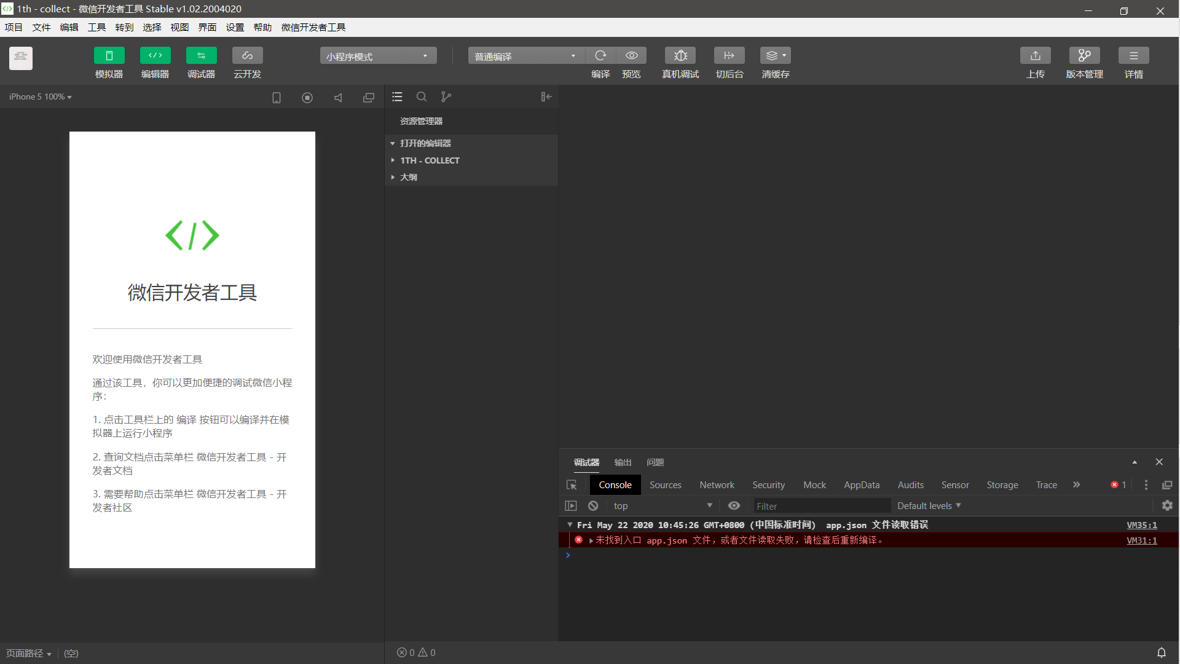
Task: Open the VM31:1 source link
Action: (x=1142, y=541)
